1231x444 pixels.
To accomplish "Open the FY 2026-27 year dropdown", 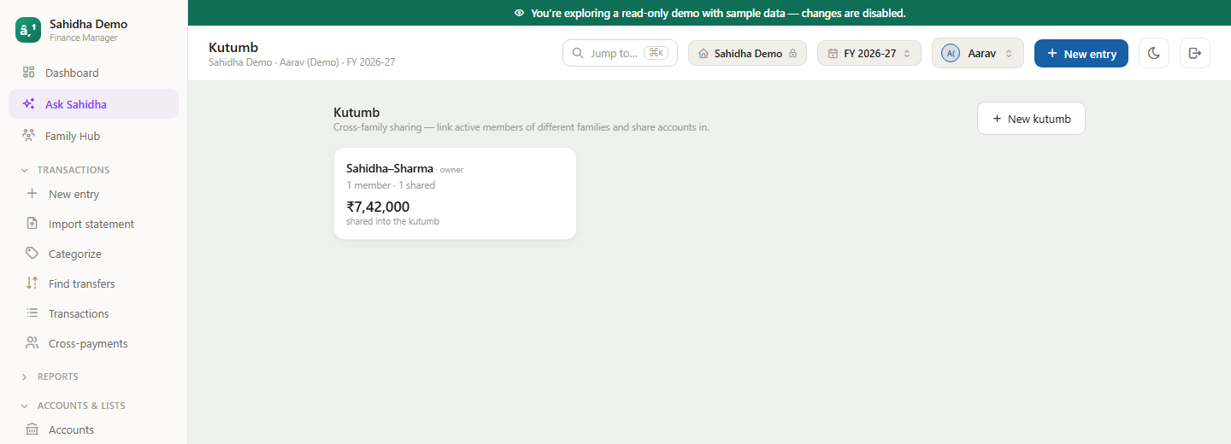I will pos(869,53).
